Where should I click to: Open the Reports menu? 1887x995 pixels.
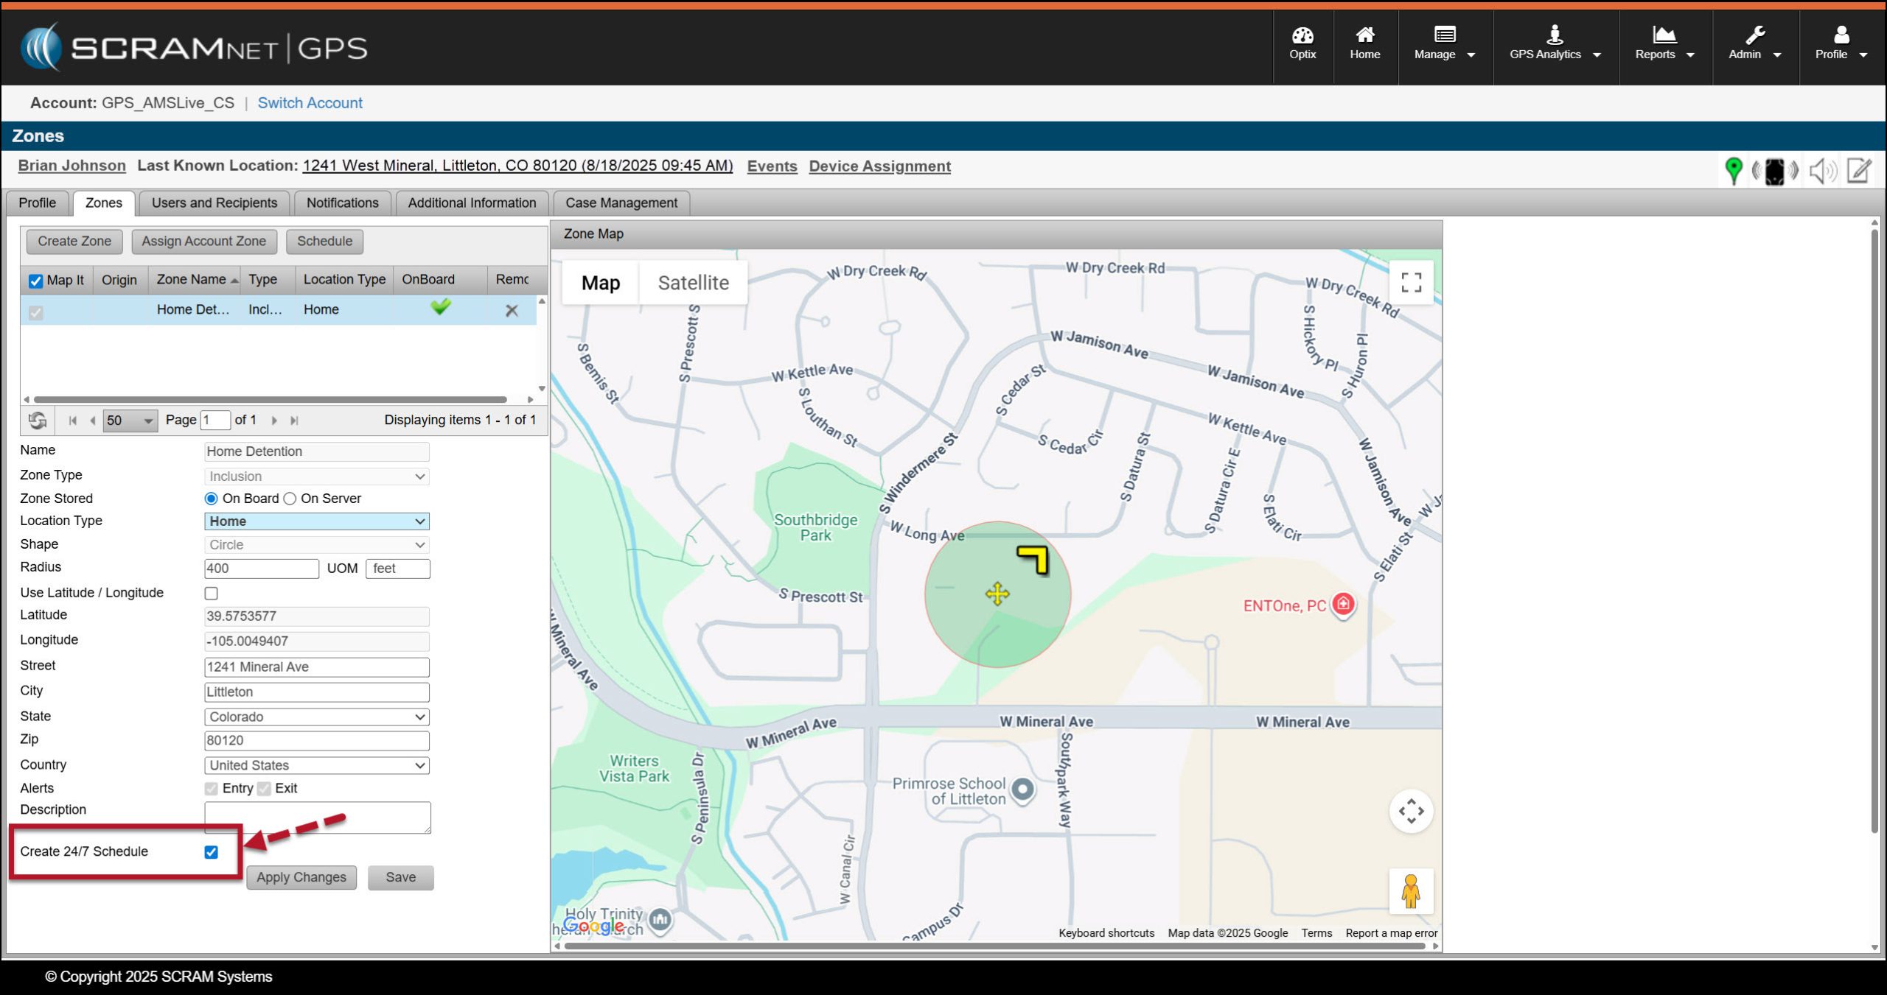coord(1664,44)
